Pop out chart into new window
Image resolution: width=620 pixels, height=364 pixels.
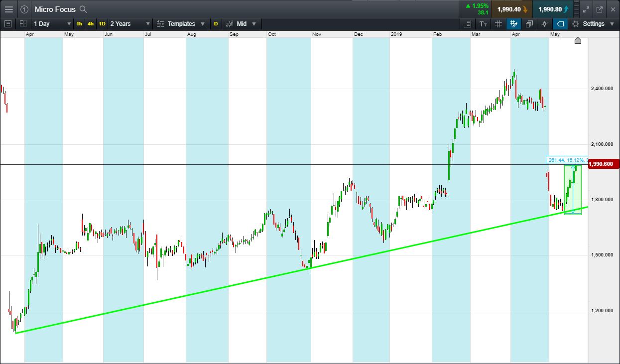pyautogui.click(x=600, y=9)
